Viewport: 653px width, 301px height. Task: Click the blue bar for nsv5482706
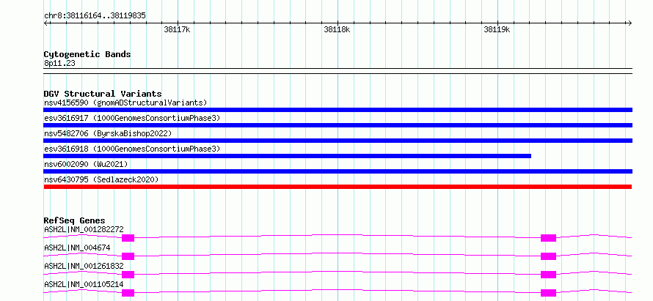tap(338, 141)
